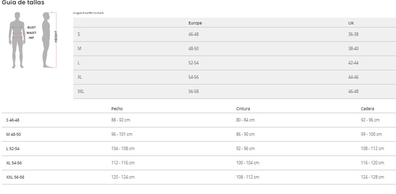Screen dimensions: 396x194
Task: Click the BUST measurement label
Action: [32, 27]
